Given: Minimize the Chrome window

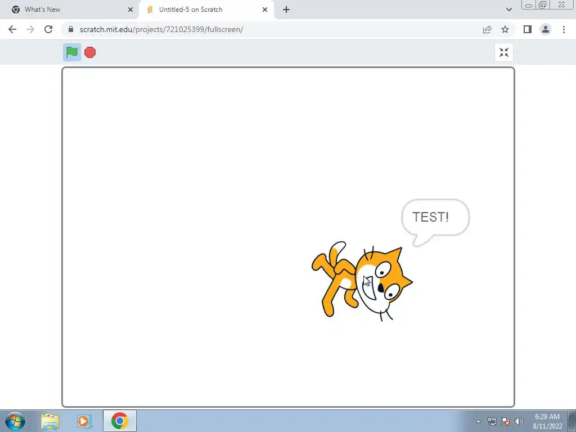Looking at the screenshot, I should pos(529,5).
